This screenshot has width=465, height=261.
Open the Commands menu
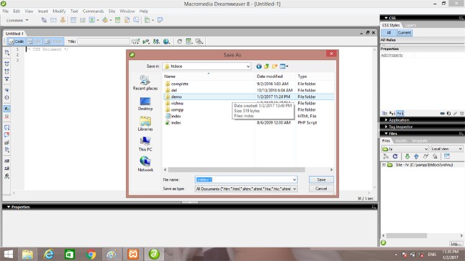pyautogui.click(x=93, y=11)
